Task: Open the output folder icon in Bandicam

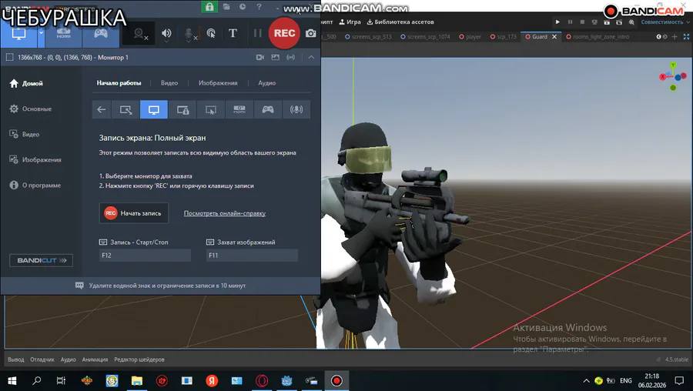Action: tap(226, 7)
